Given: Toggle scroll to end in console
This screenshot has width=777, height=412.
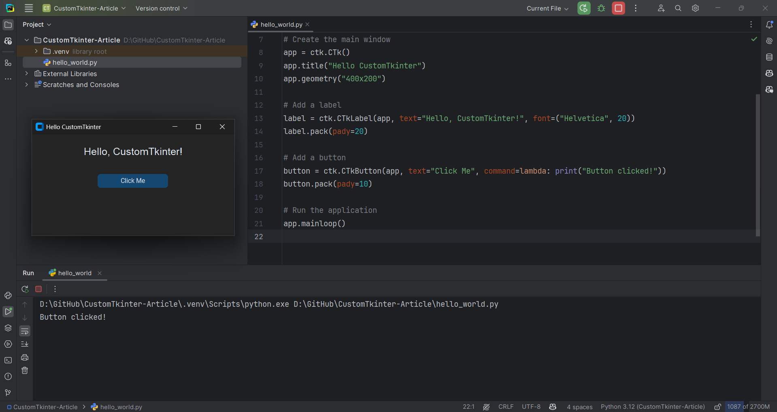Looking at the screenshot, I should [x=25, y=344].
